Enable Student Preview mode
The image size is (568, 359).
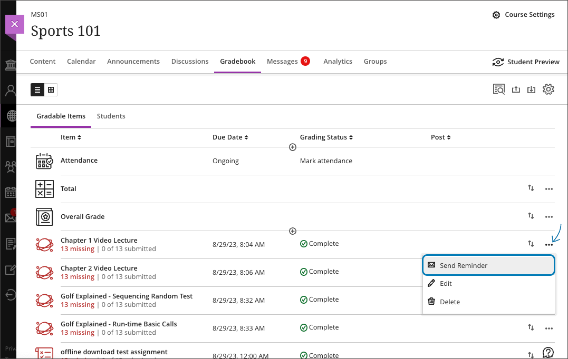[x=525, y=62]
